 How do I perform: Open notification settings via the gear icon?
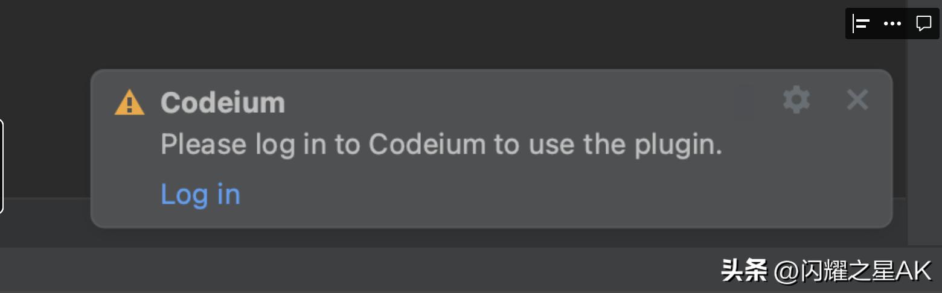pos(796,100)
